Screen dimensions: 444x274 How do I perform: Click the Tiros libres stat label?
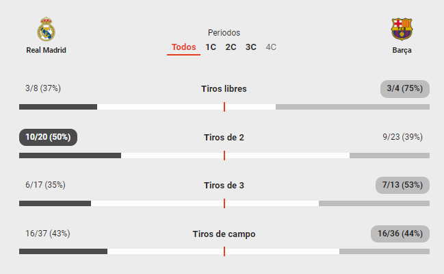point(224,89)
